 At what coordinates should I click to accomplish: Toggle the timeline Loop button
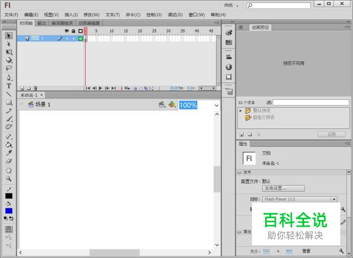tap(127, 88)
